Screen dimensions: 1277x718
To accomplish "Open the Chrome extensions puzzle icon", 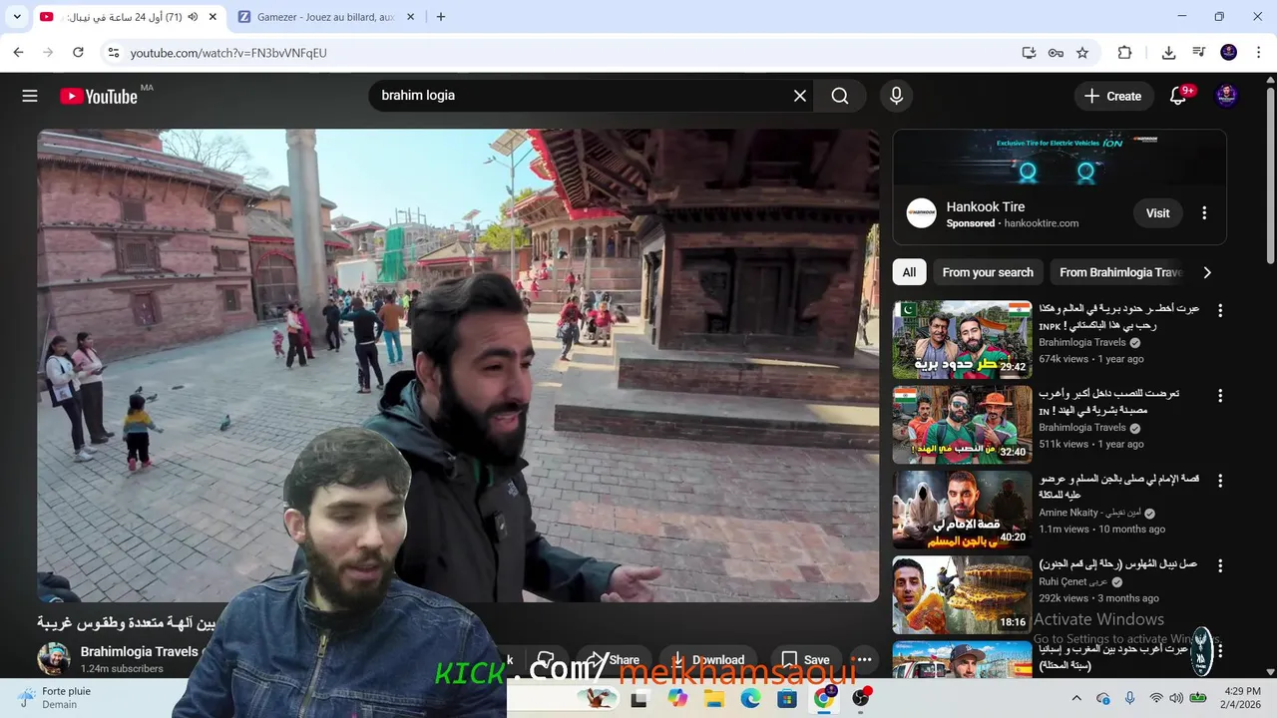I will click(1124, 53).
